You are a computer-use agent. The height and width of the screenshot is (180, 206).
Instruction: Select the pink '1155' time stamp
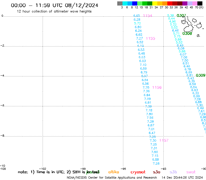click(x=151, y=38)
